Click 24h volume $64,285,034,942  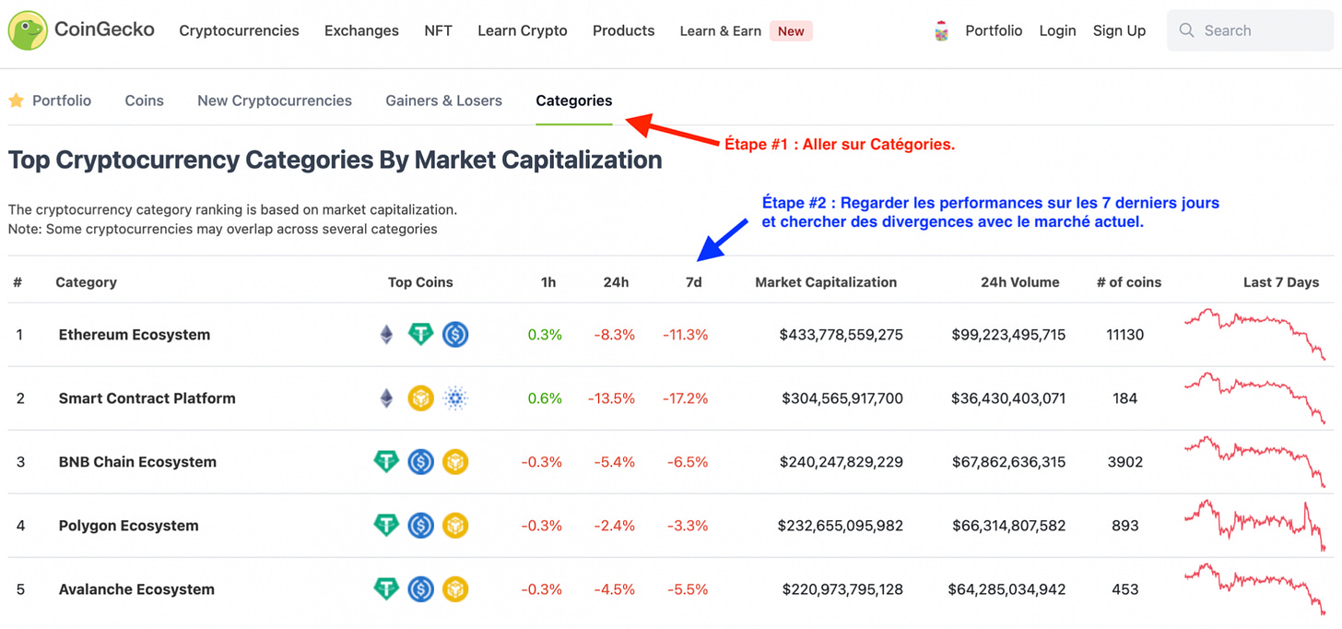1007,588
